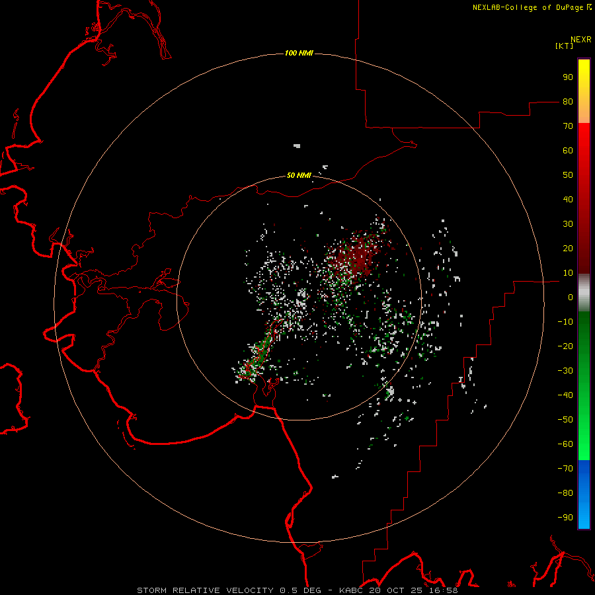The height and width of the screenshot is (595, 595).
Task: Click the Storm Relative Velocity caption text
Action: click(x=297, y=590)
